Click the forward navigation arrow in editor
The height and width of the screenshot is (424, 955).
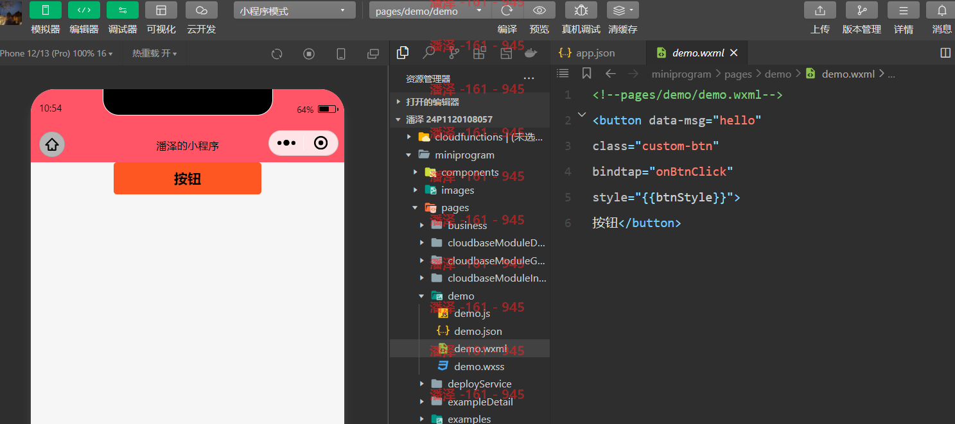click(633, 73)
